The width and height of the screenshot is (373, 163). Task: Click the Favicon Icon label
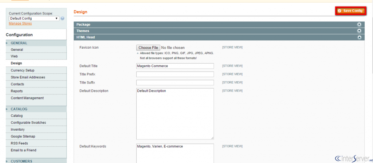click(89, 48)
